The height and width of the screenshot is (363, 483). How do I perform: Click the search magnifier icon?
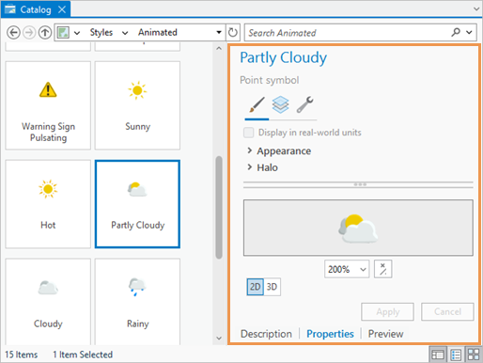tap(456, 32)
